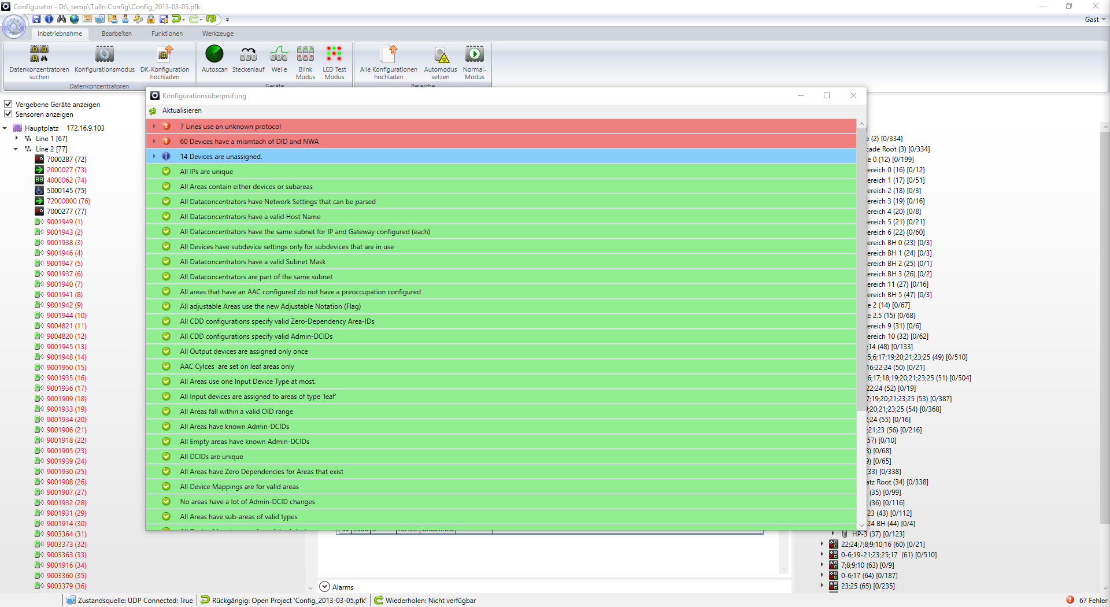Click the green undo arrow icon
This screenshot has width=1110, height=607.
tap(176, 19)
